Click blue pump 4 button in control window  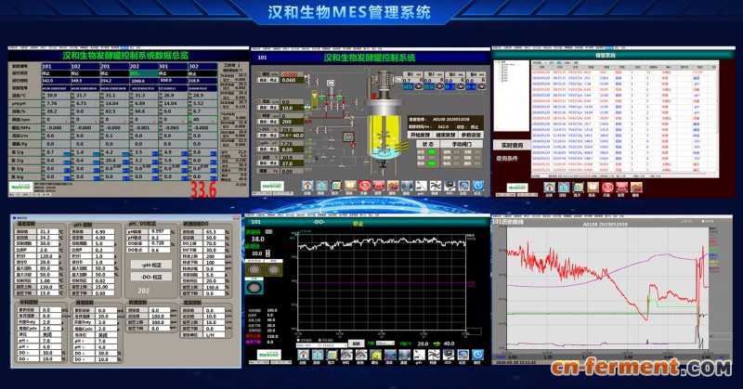tap(471, 86)
